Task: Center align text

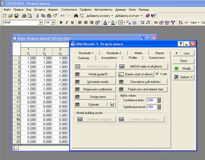Action: [86, 23]
